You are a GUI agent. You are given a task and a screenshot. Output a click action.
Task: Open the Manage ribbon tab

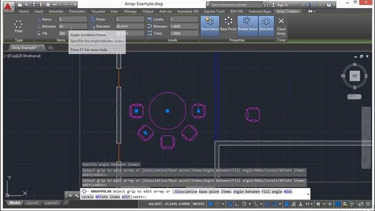click(130, 11)
